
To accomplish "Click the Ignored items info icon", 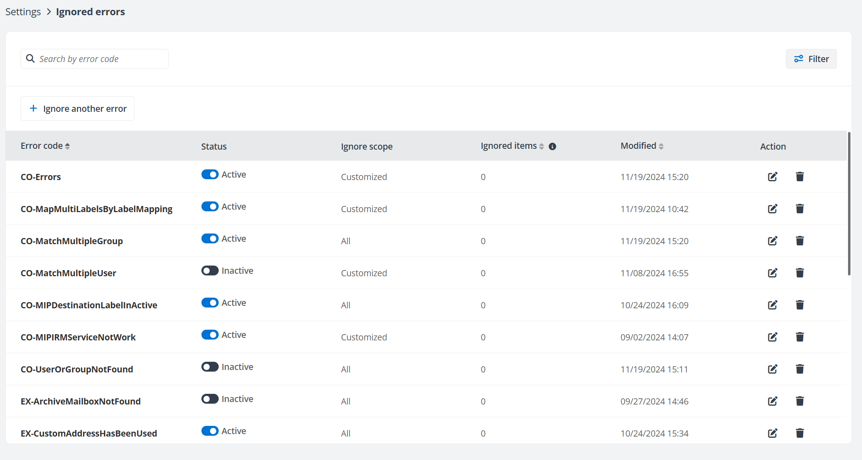I will tap(552, 146).
